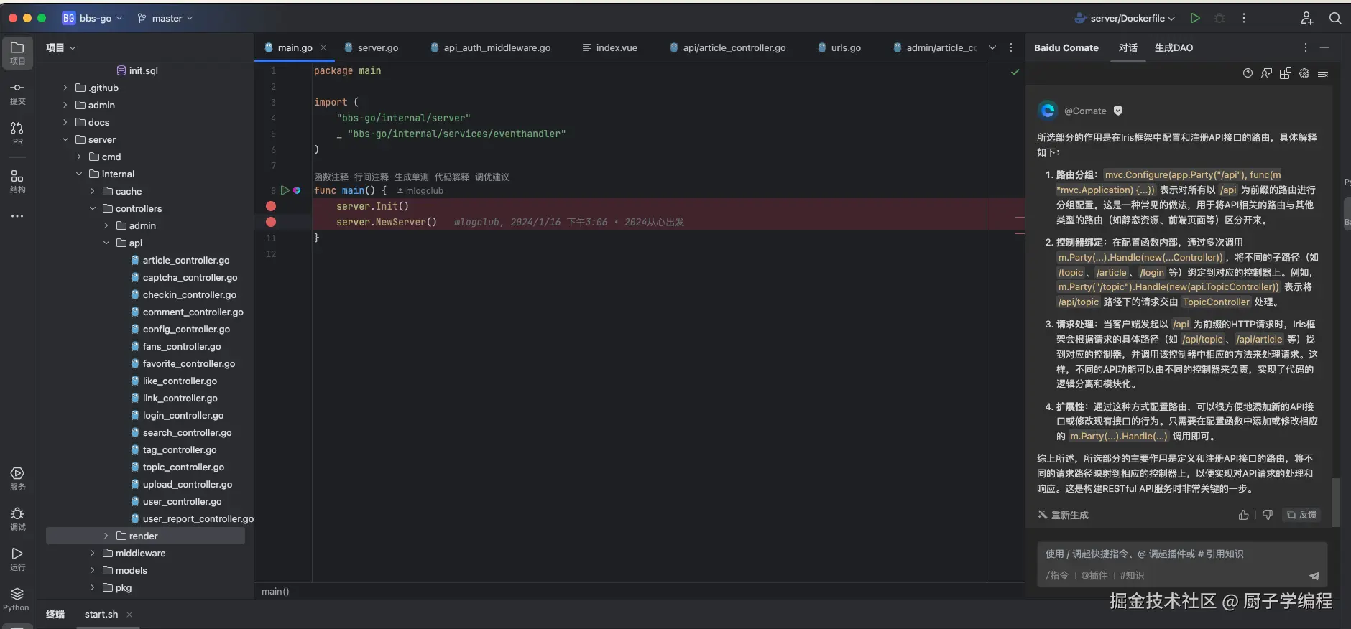Open the Structure tool window

[17, 181]
